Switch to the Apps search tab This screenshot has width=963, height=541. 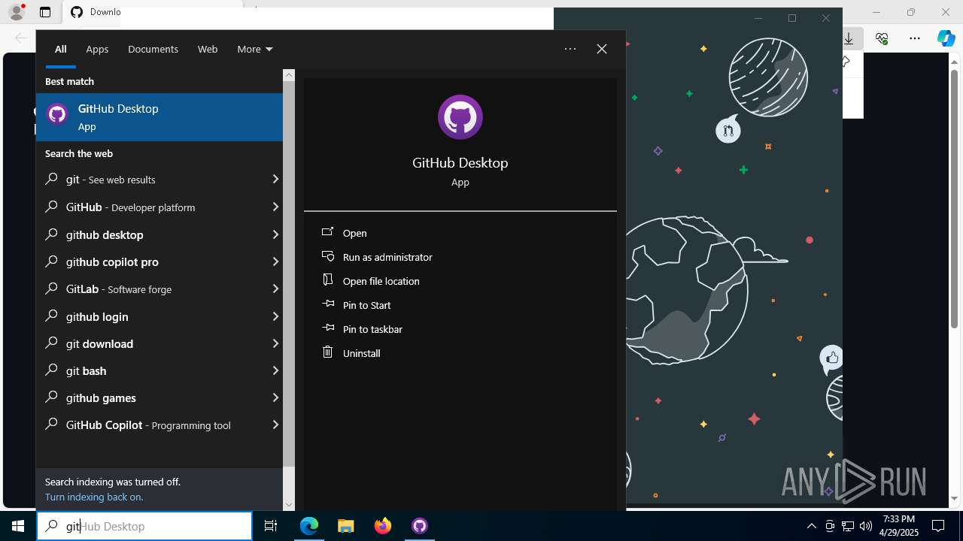pos(97,49)
